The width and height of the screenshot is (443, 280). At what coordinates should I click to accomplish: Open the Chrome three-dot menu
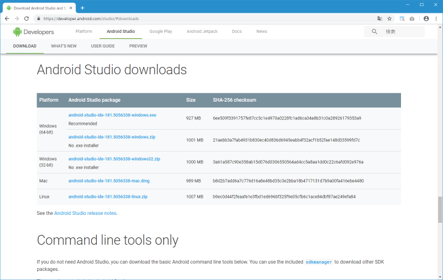point(436,19)
